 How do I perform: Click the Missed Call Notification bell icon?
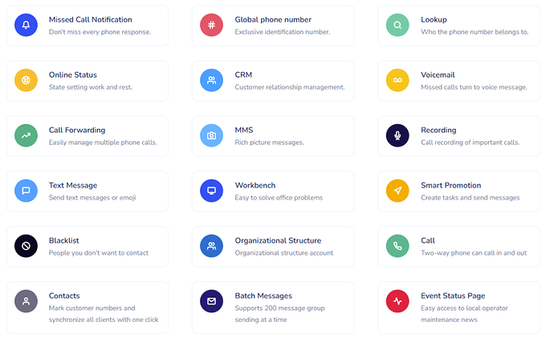(x=26, y=25)
